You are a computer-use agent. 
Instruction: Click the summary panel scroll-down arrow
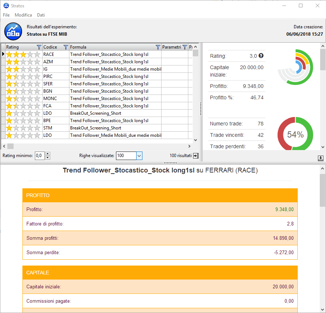coord(323,147)
